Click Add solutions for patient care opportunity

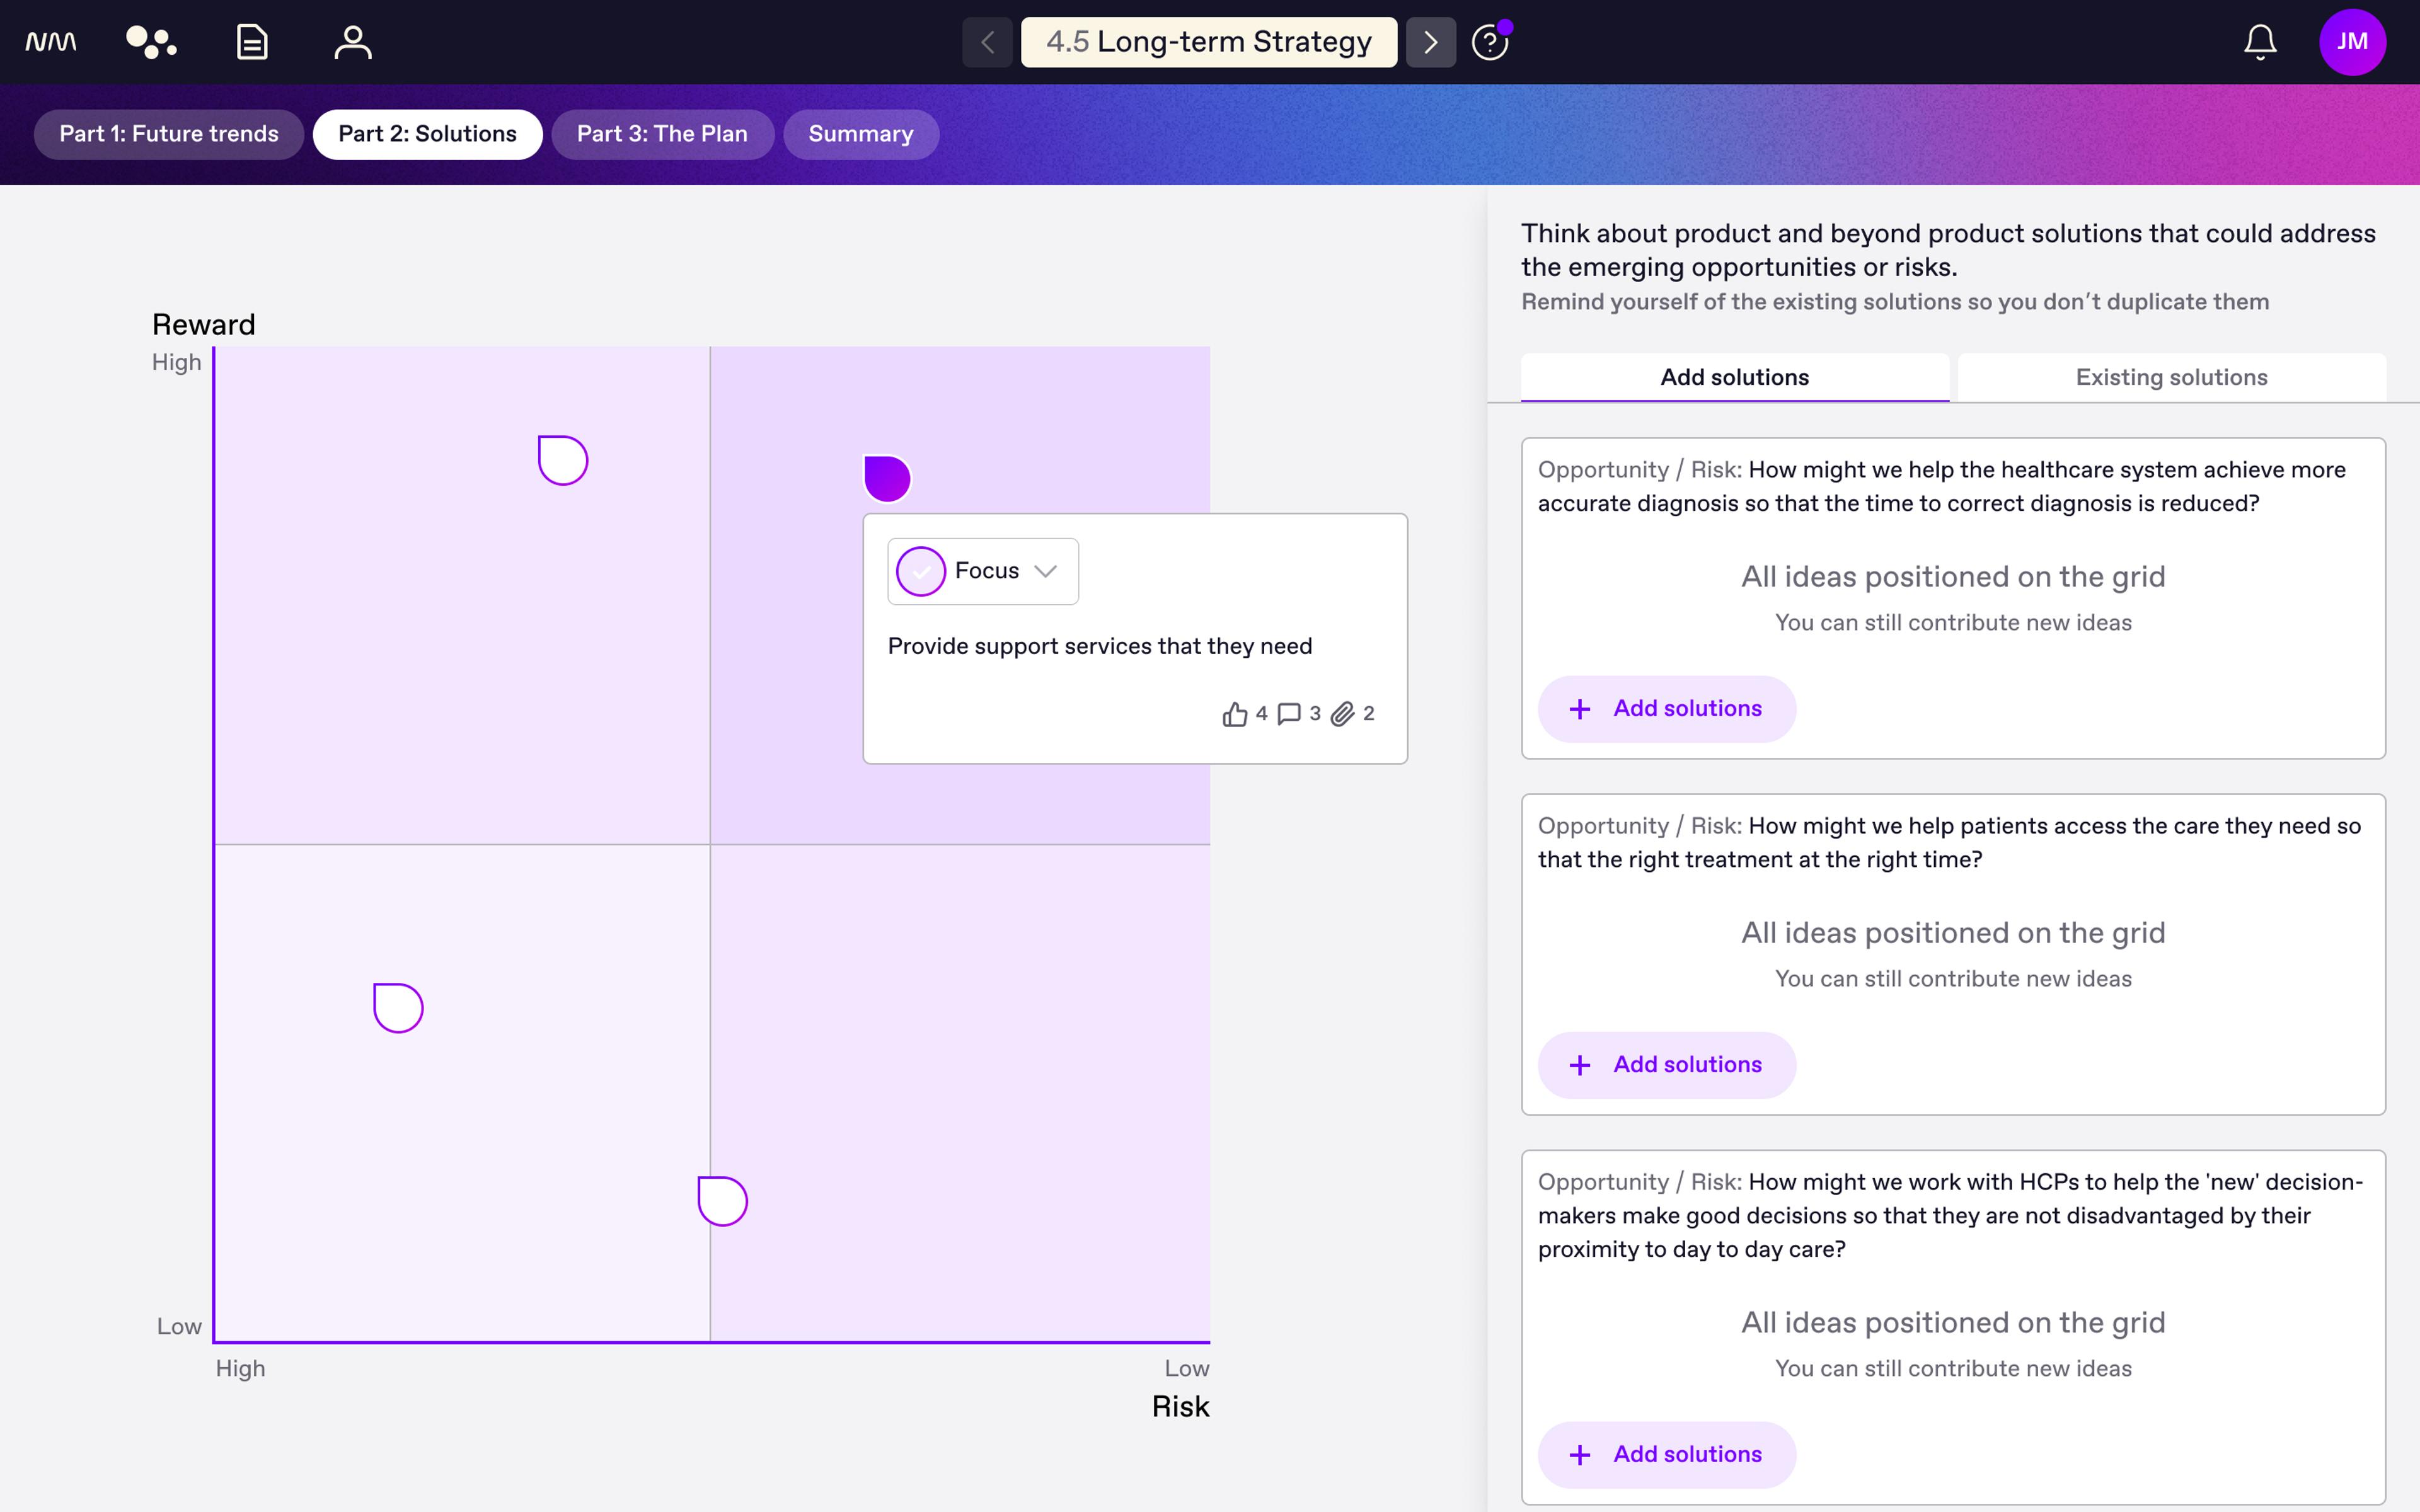pos(1664,1063)
